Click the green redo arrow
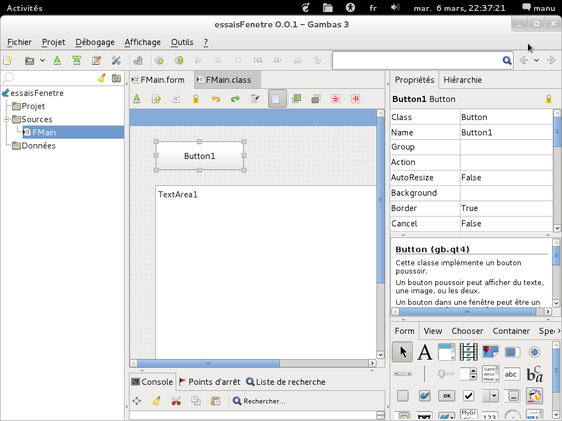The image size is (562, 421). (235, 99)
